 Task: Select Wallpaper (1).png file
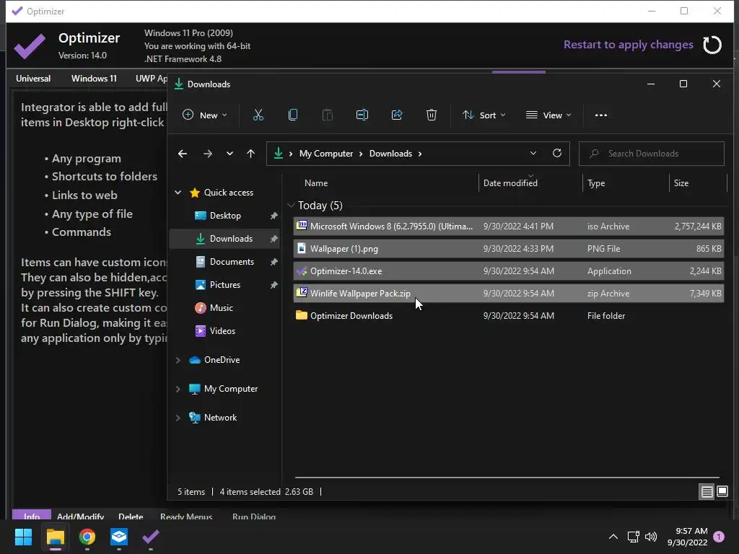[509, 249]
